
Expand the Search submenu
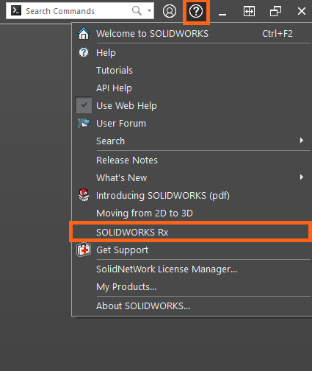pos(192,141)
